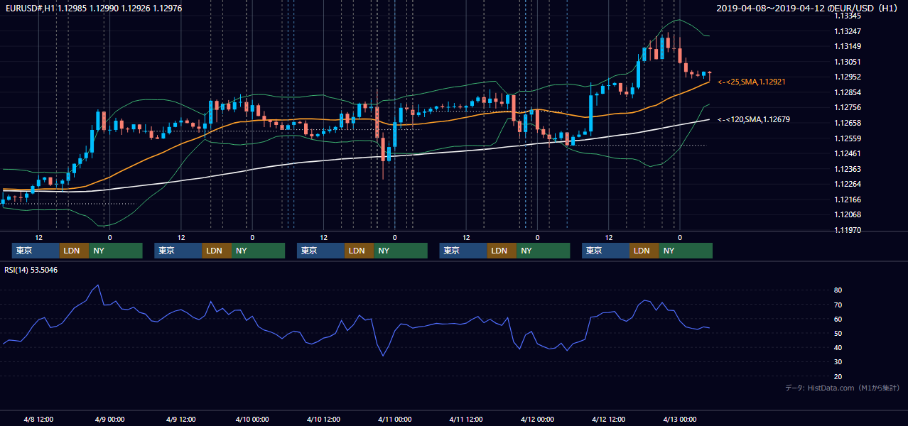The image size is (908, 426).
Task: Click the RSI(14) 53.5046 indicator label
Action: pos(31,270)
